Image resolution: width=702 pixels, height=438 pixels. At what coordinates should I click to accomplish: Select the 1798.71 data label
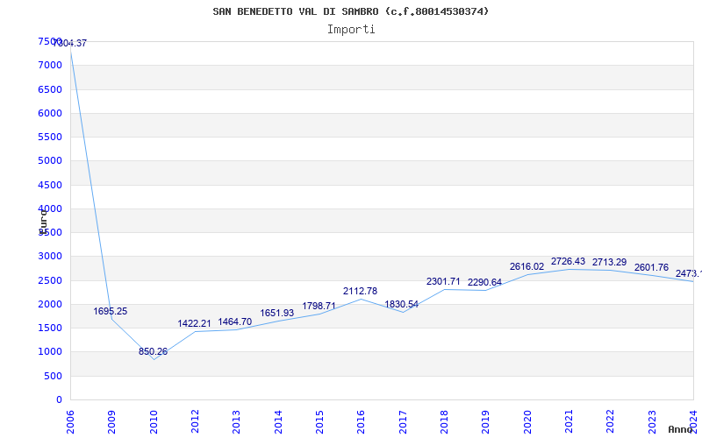pos(319,306)
